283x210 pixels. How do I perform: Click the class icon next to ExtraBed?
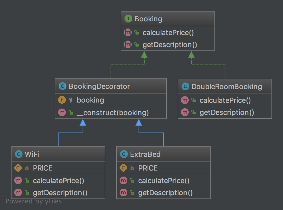coord(124,154)
